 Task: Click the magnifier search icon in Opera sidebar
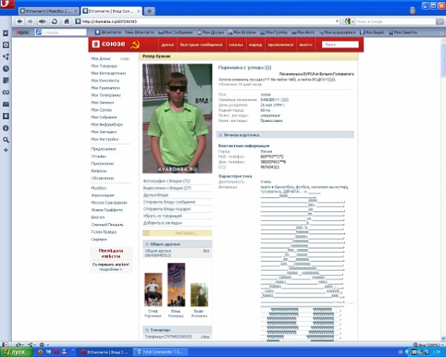click(6, 140)
